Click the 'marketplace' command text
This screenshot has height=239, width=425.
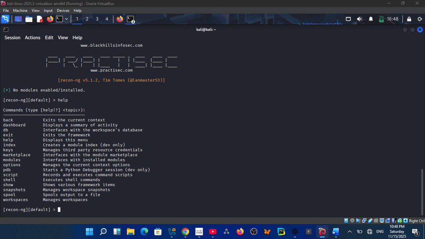(x=17, y=155)
